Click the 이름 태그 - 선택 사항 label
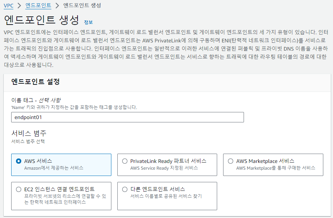This screenshot has width=333, height=218. [36, 100]
